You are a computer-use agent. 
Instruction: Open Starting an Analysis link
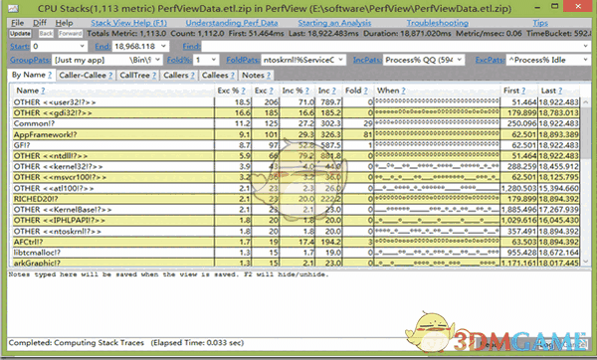tap(334, 23)
